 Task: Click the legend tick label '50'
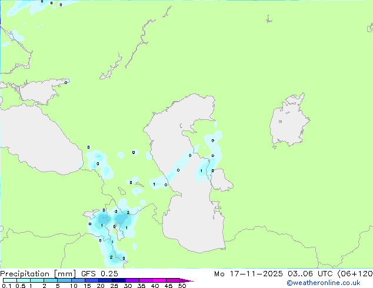pyautogui.click(x=182, y=286)
